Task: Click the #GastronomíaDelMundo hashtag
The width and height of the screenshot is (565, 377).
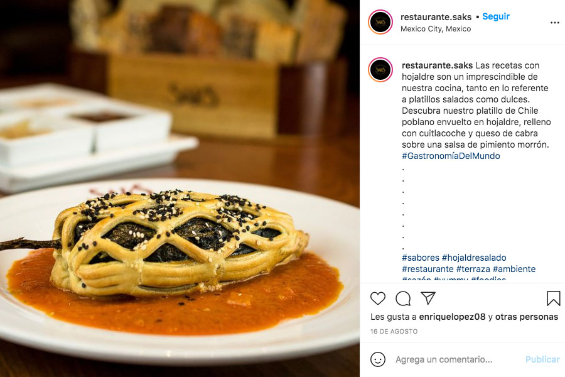Action: coord(451,156)
